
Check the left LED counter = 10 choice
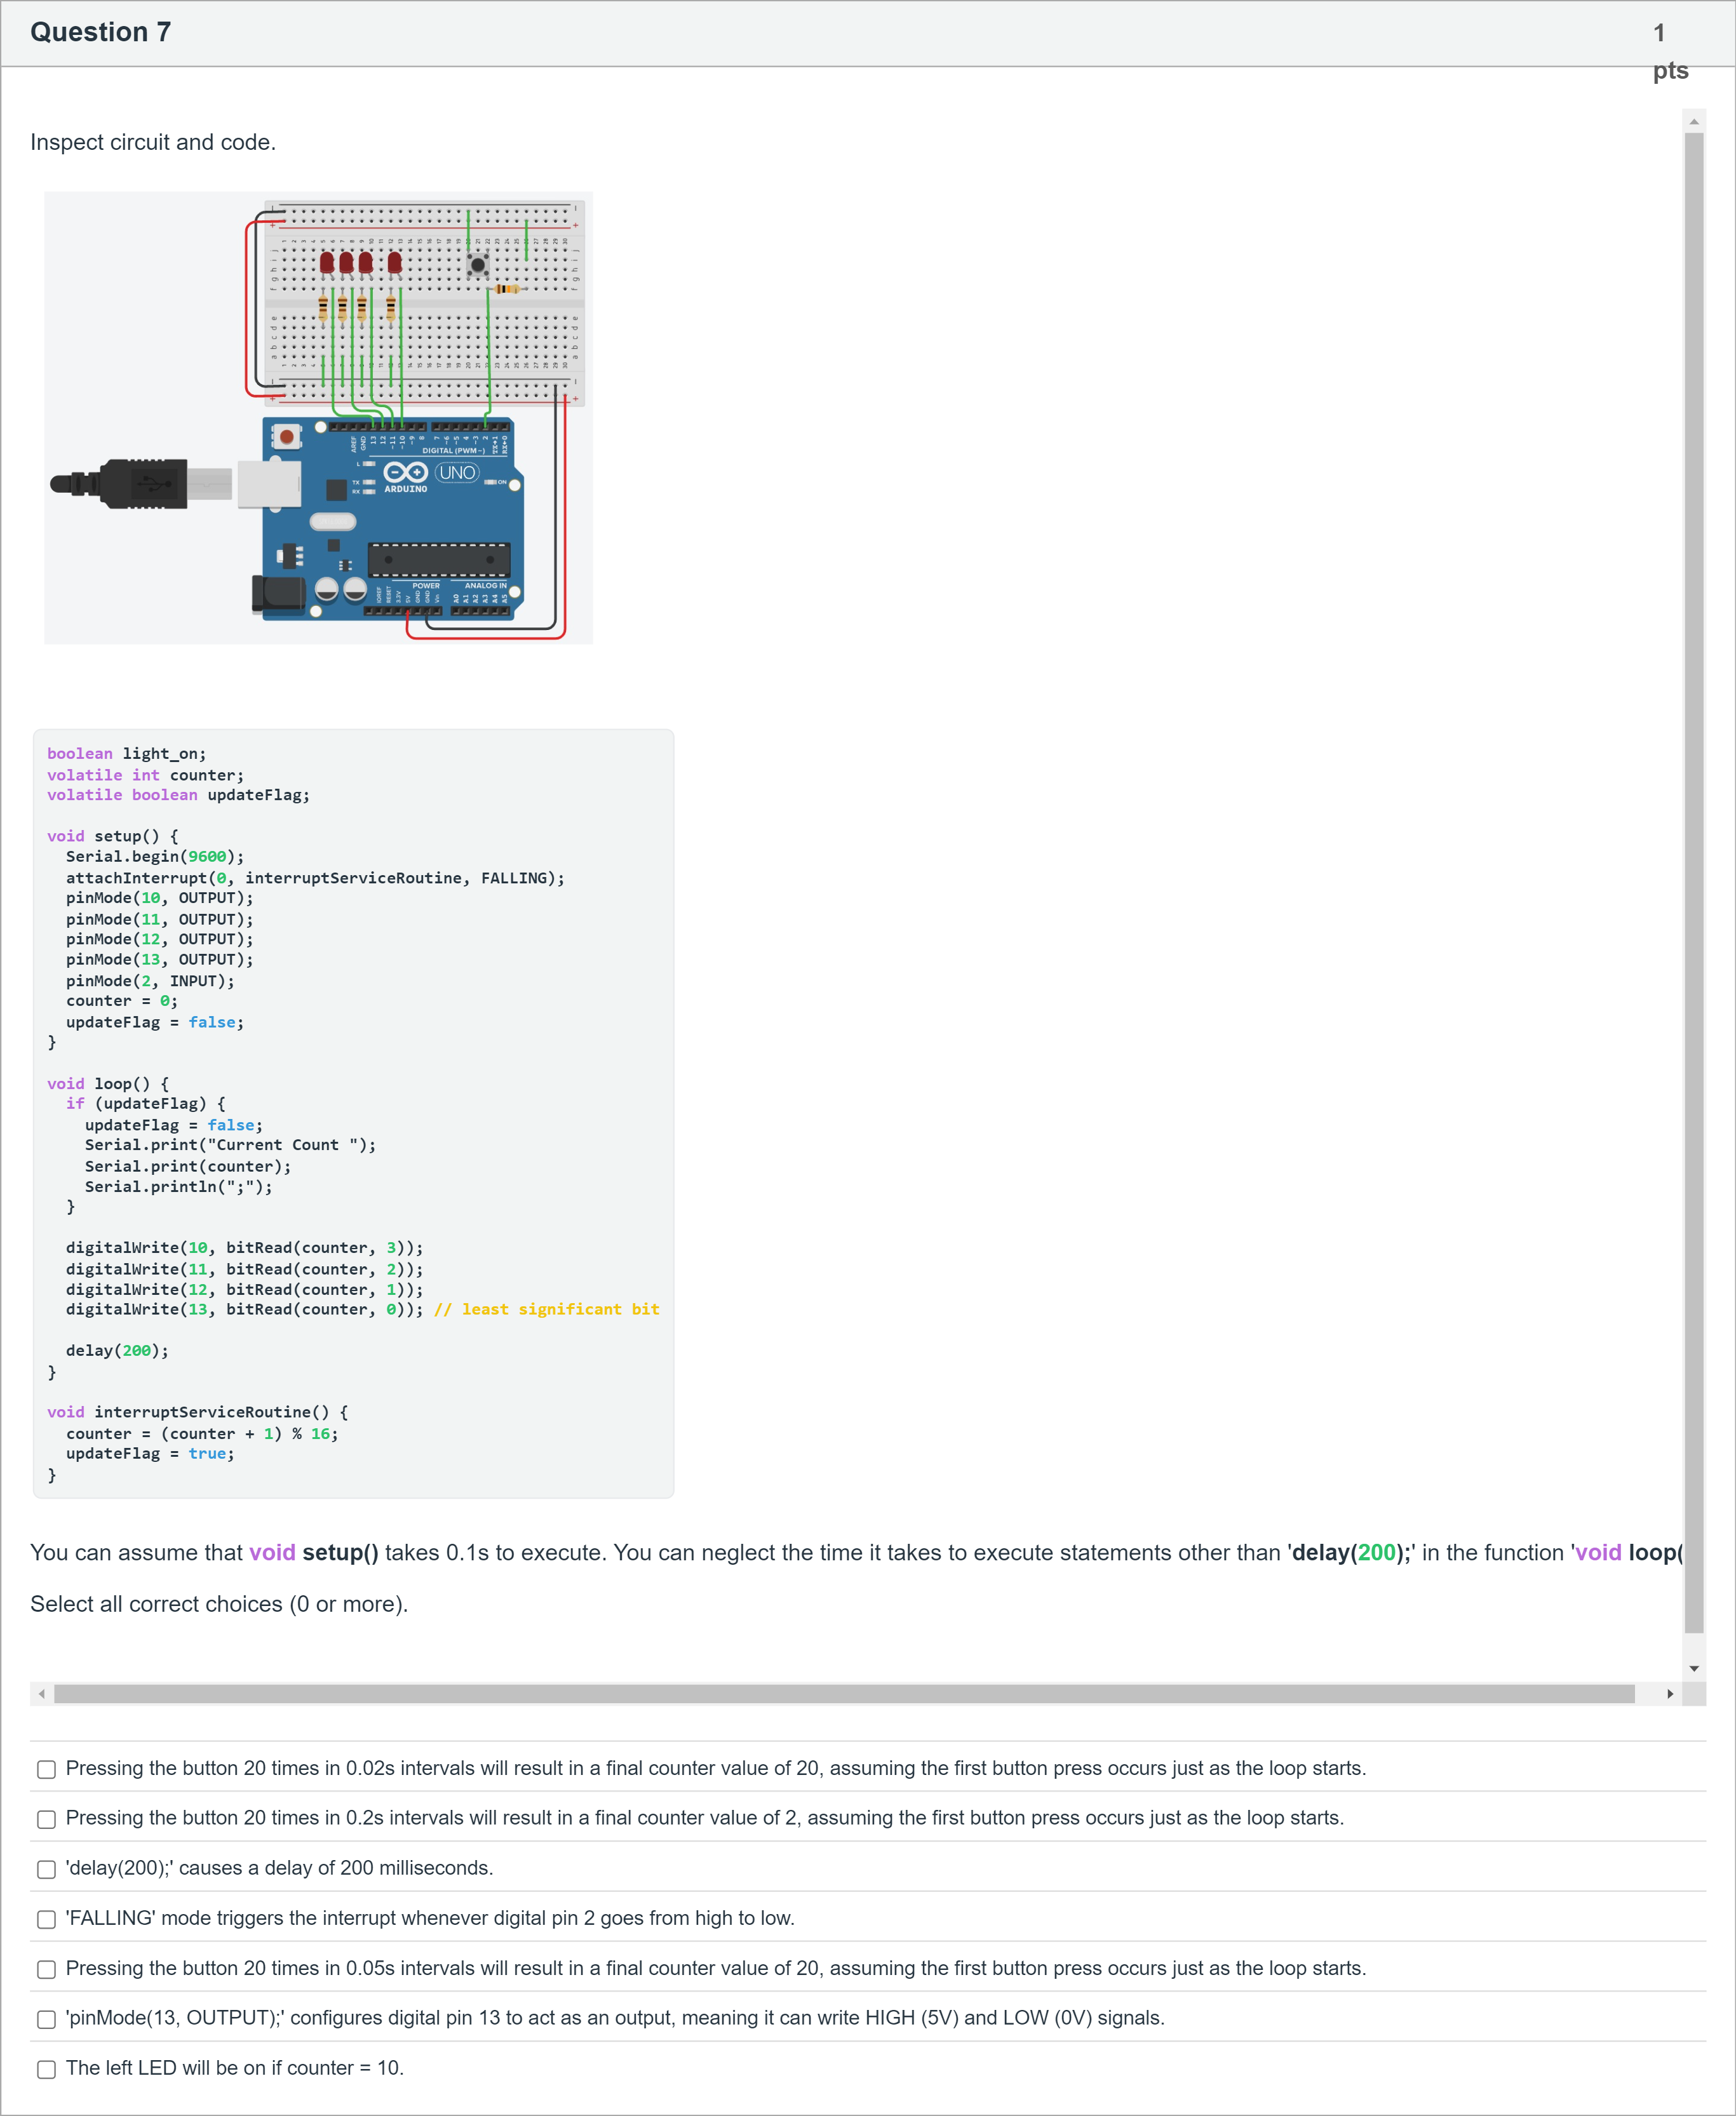click(46, 2069)
